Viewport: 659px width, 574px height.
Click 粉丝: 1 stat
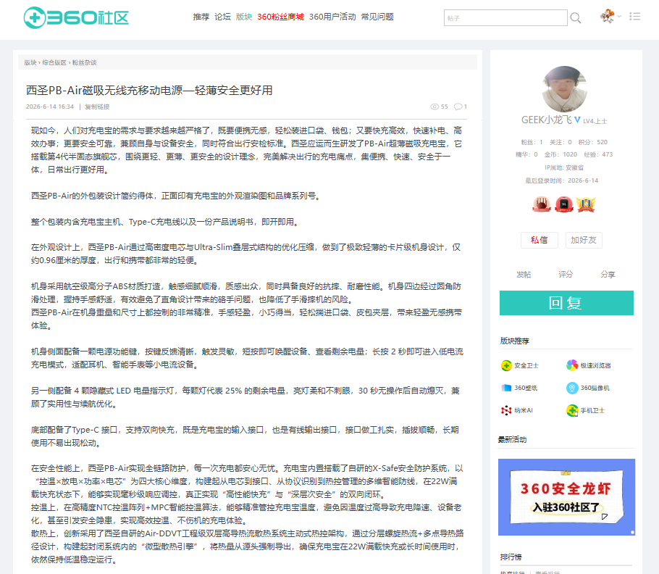tap(532, 142)
